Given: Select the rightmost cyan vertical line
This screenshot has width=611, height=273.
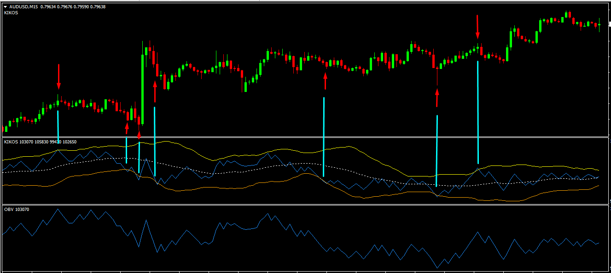Looking at the screenshot, I should (x=478, y=113).
